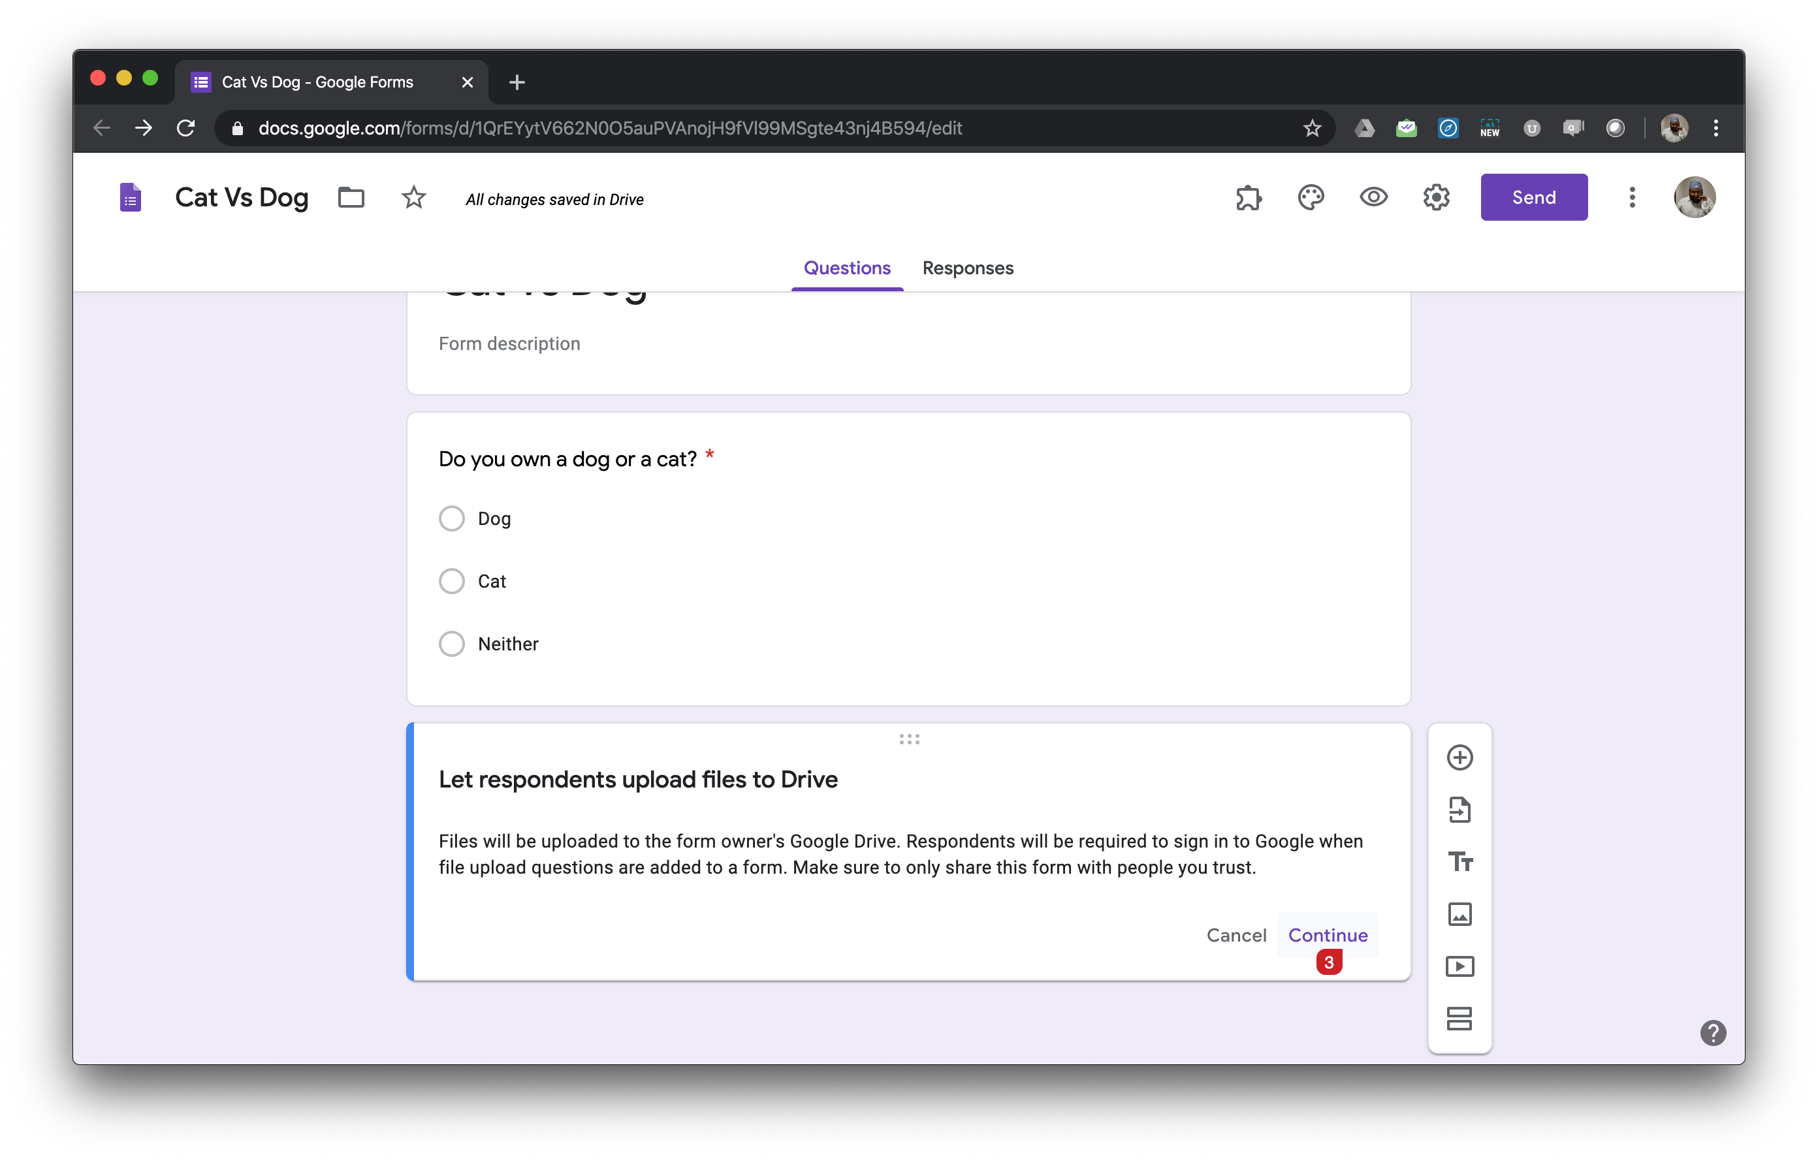This screenshot has height=1161, width=1818.
Task: Open Chrome's three-dot menu
Action: 1715,129
